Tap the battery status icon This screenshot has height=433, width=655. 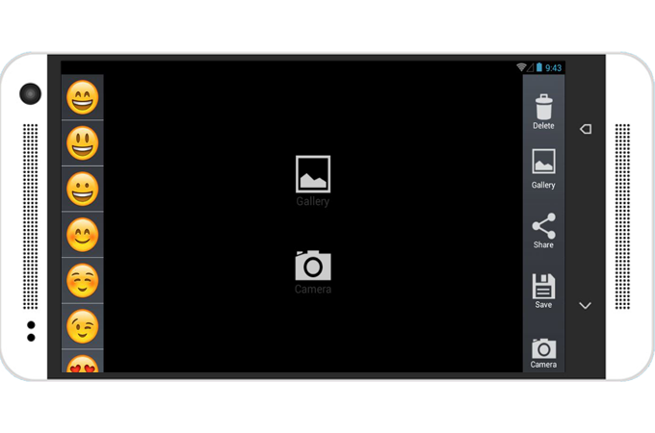tap(539, 67)
